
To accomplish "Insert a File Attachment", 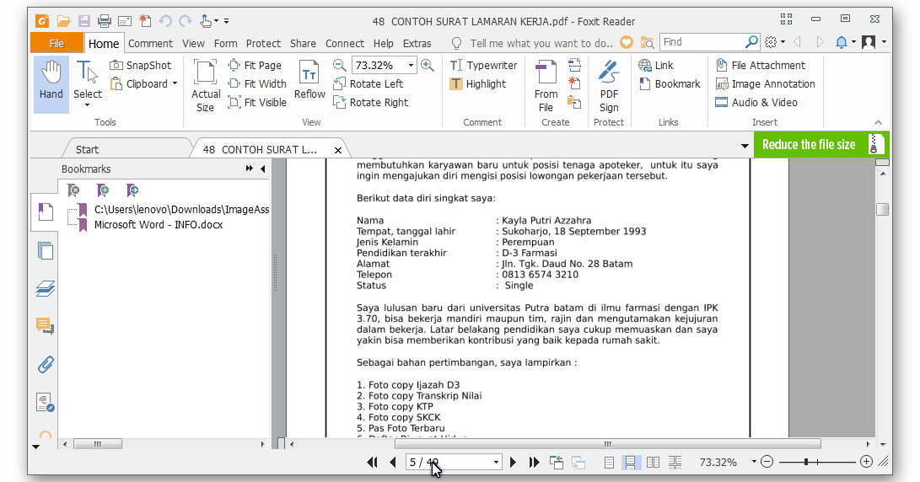I will coord(761,65).
